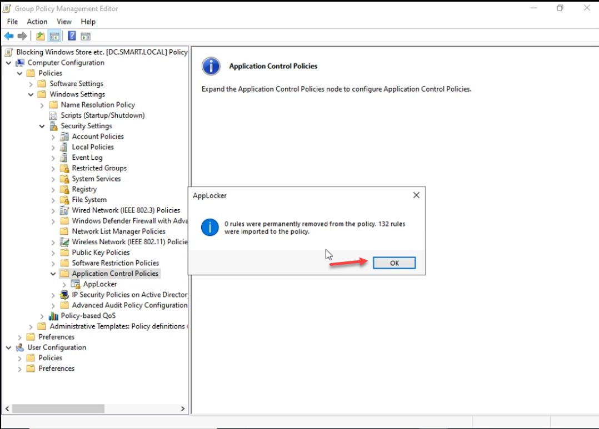Toggle the Show/Hide Console Tree icon

(54, 36)
